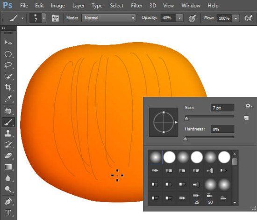Open the File menu
This screenshot has width=257, height=220.
coord(24,6)
